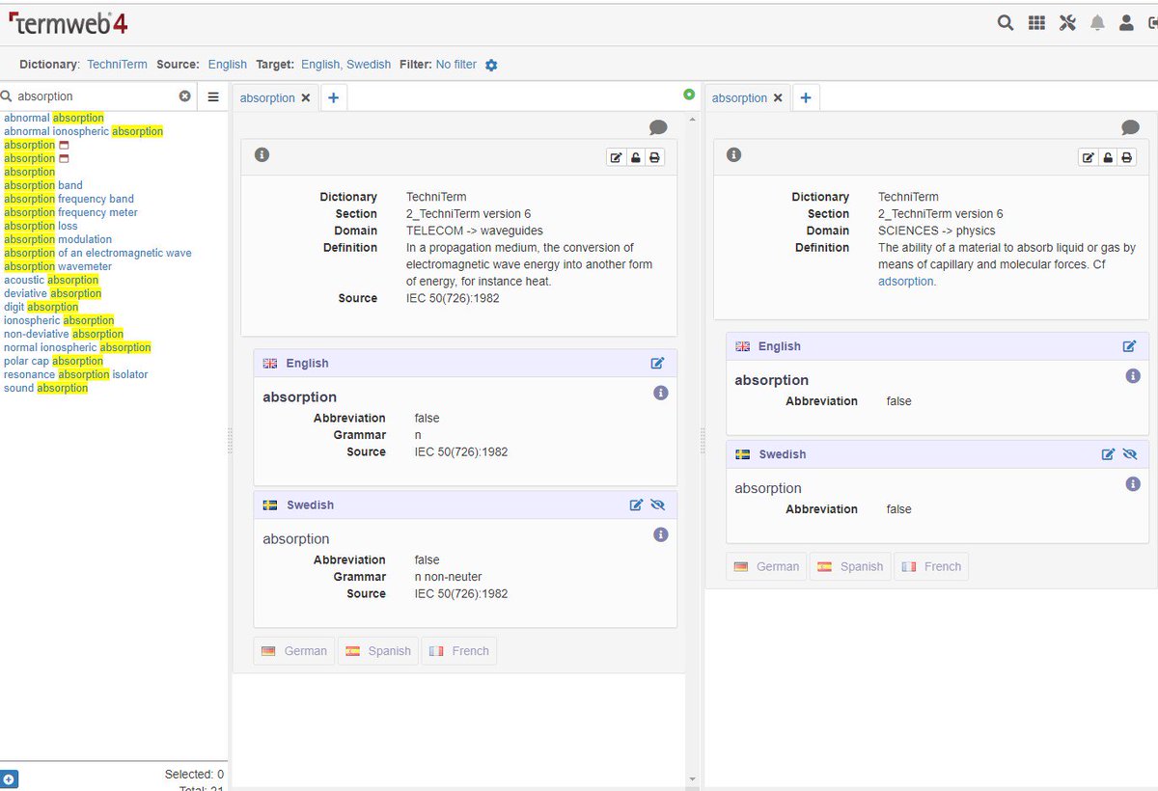
Task: Click scroll down arrow of left pane
Action: coord(691,779)
